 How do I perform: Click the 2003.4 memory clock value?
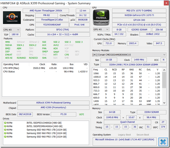point(133,43)
